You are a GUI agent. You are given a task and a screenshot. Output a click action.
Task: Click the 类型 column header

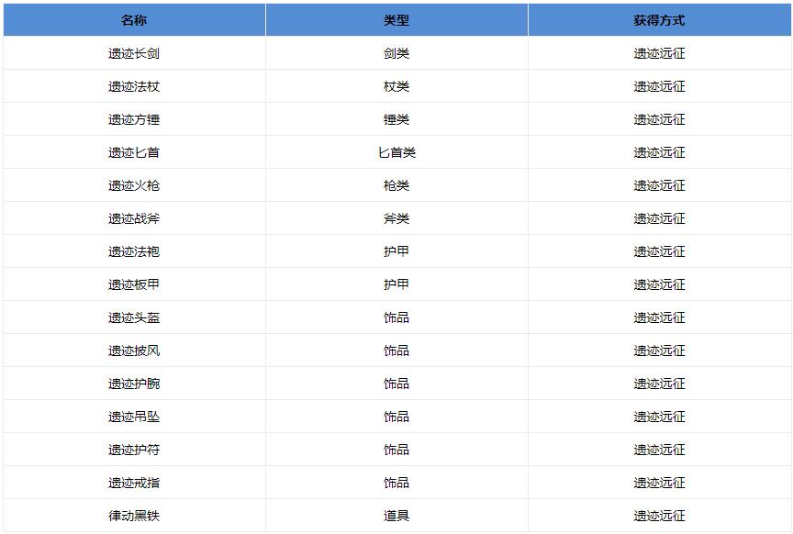point(396,20)
